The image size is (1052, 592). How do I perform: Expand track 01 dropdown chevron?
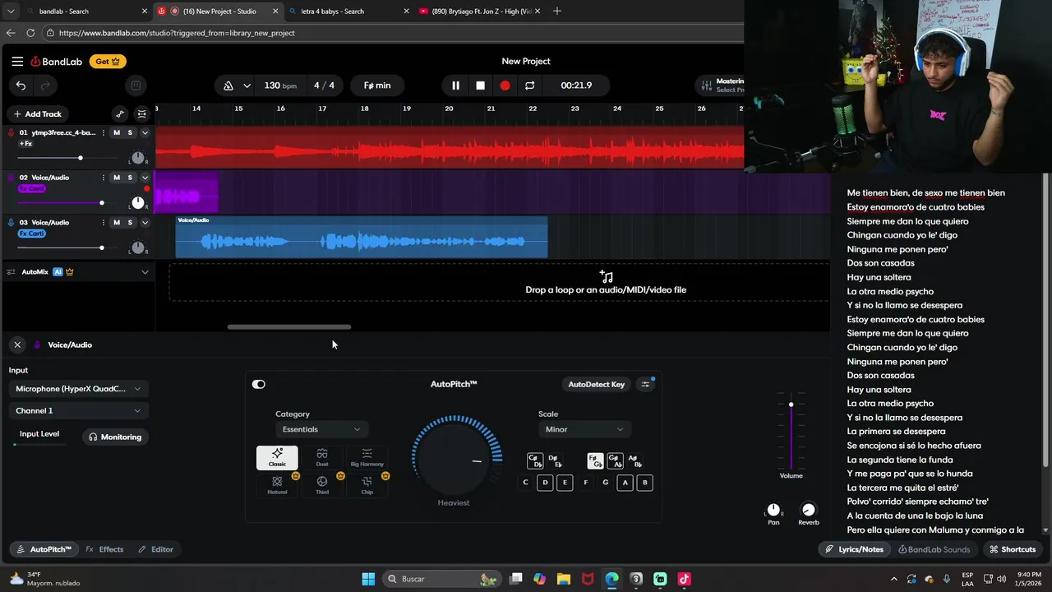145,132
